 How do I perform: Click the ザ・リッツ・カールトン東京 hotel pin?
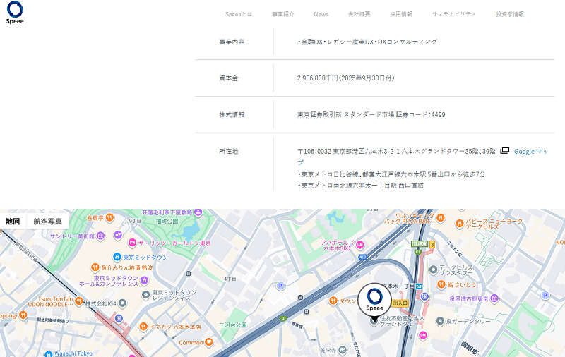click(132, 243)
